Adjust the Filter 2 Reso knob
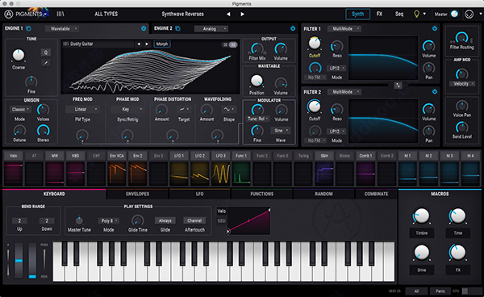 pos(336,109)
